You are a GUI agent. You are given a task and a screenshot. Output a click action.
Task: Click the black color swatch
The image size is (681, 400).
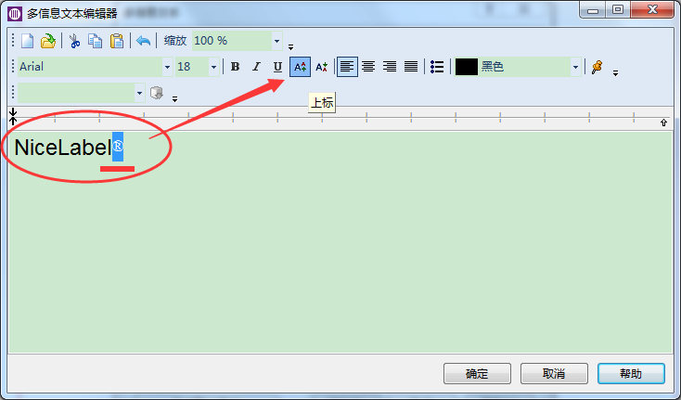click(x=467, y=67)
